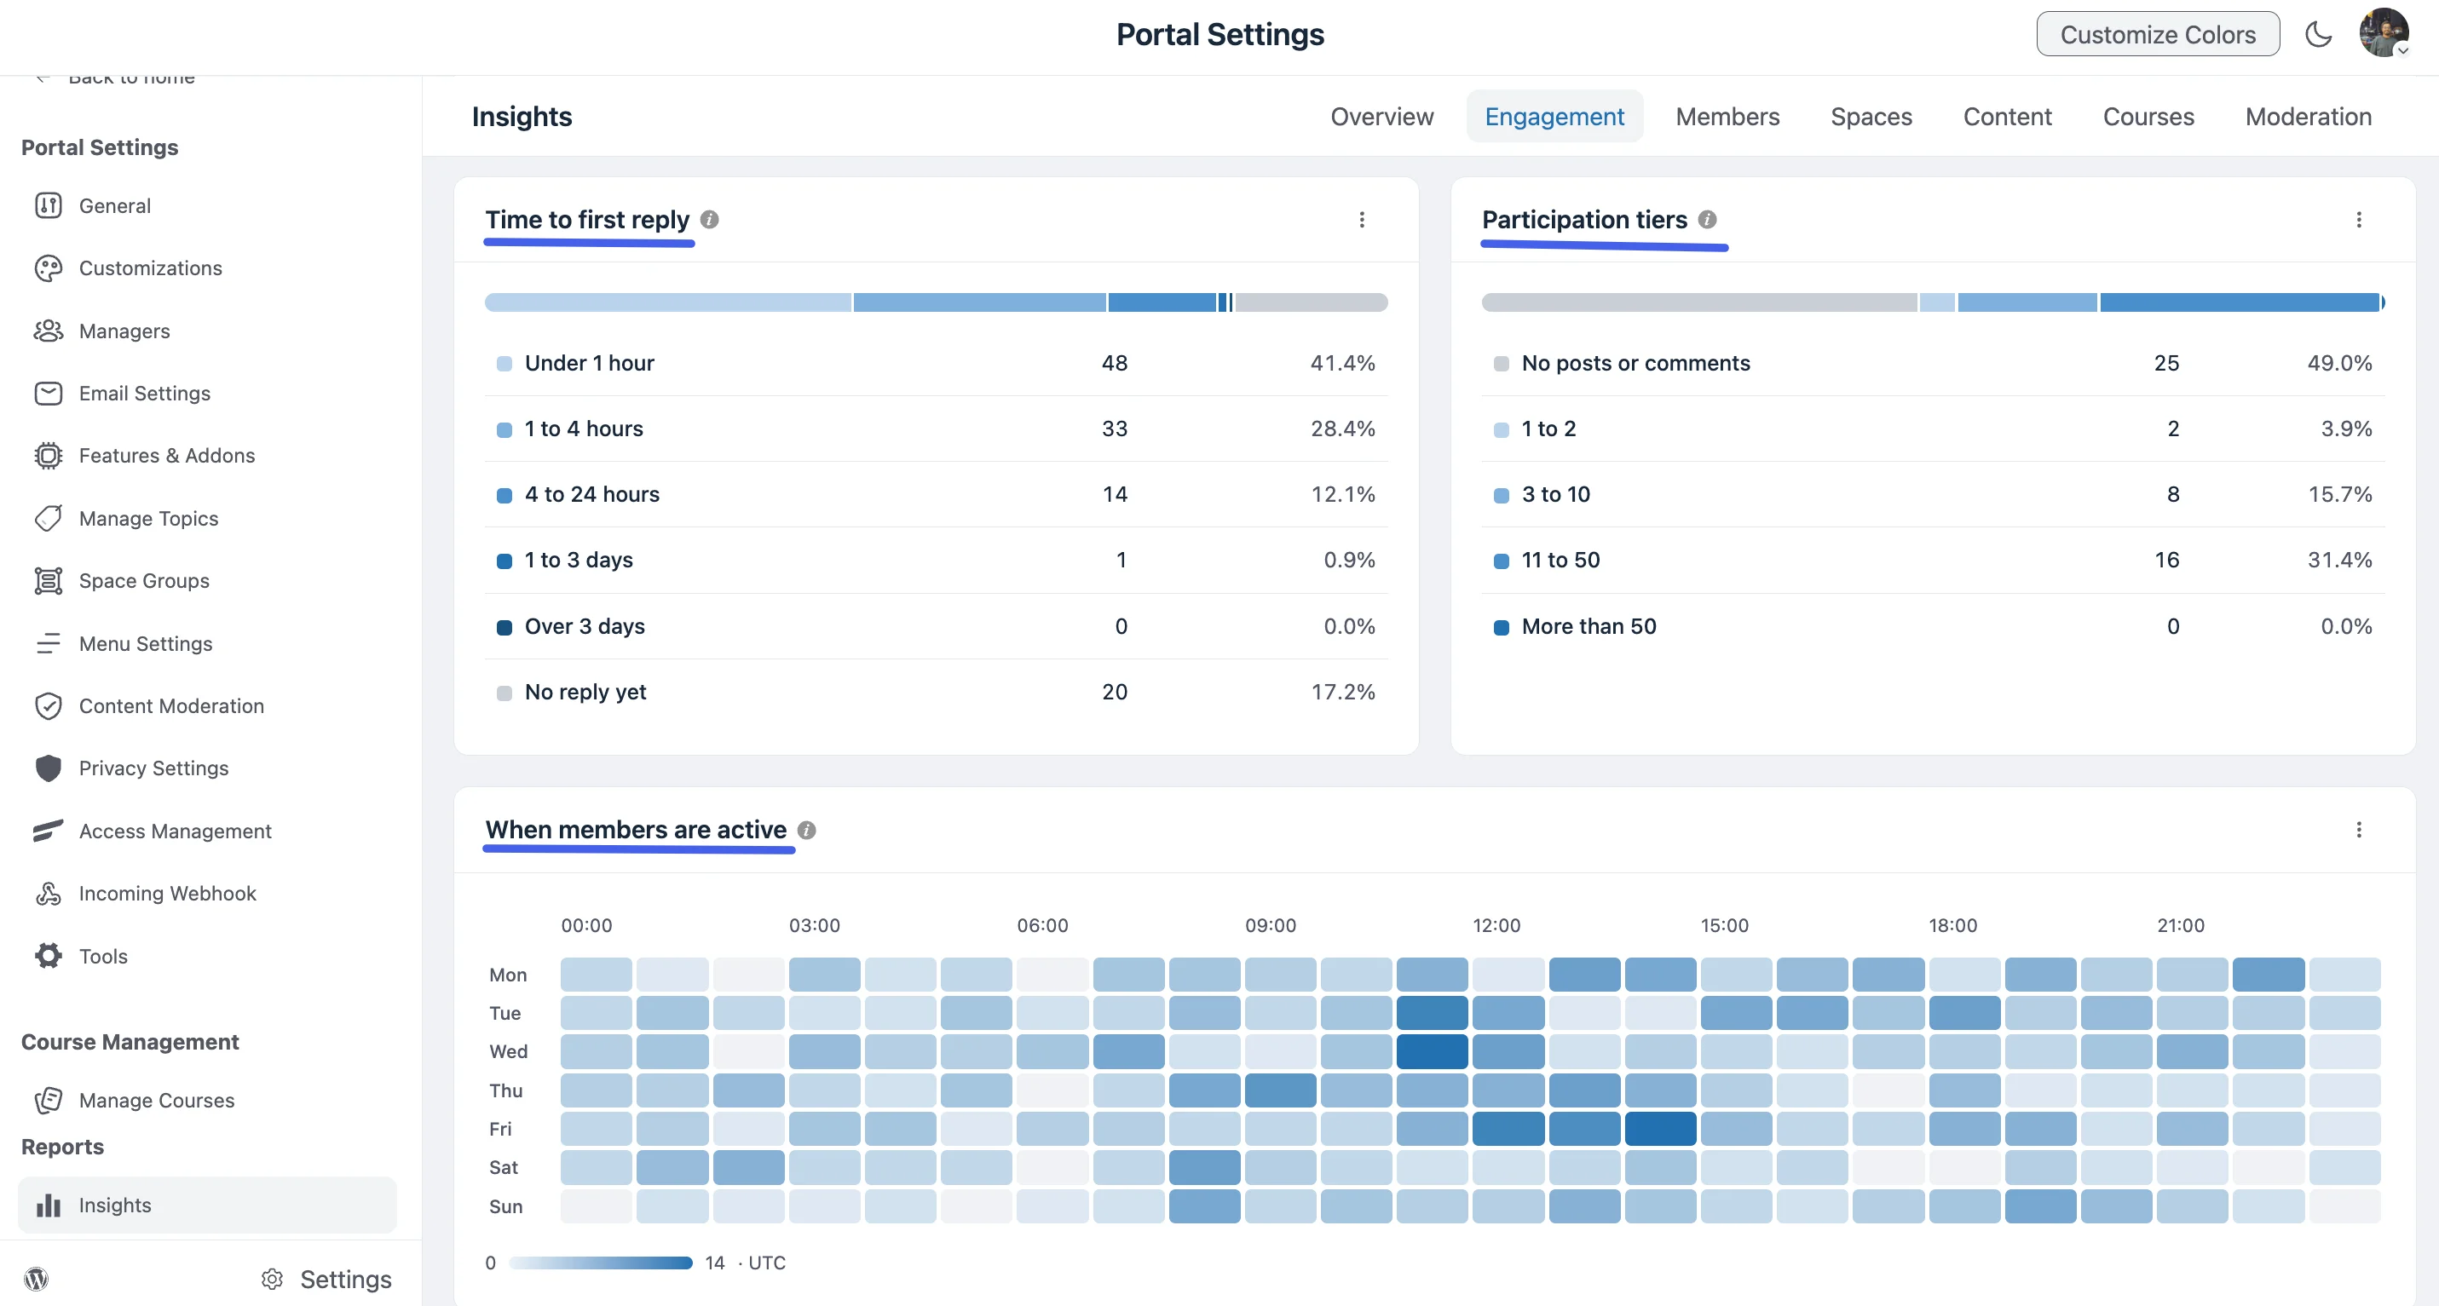This screenshot has height=1306, width=2439.
Task: Open Menu Settings via its lines icon
Action: point(49,643)
